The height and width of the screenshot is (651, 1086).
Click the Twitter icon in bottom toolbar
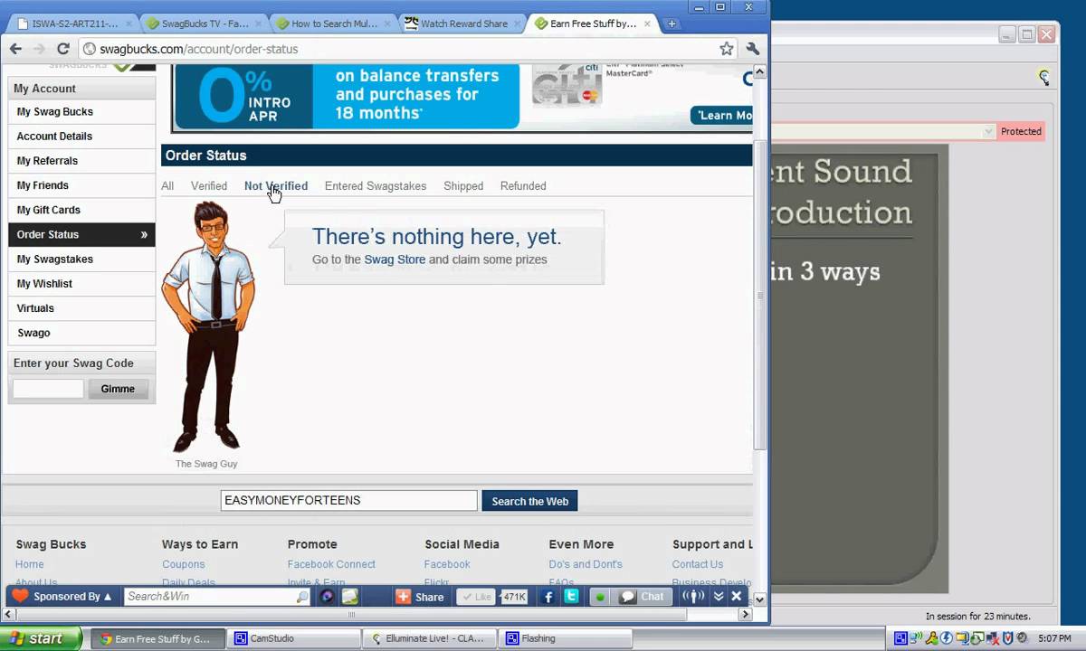tap(571, 597)
